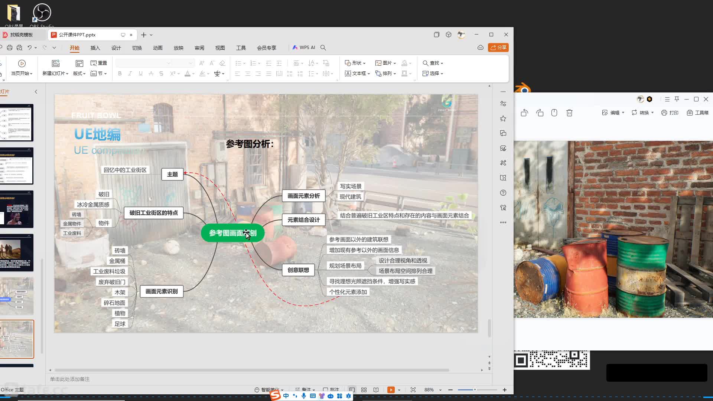Toggle strikethrough formatting
The width and height of the screenshot is (713, 401).
[x=151, y=74]
